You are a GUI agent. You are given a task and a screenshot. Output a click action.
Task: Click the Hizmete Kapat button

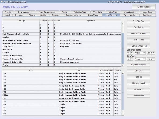[139, 83]
